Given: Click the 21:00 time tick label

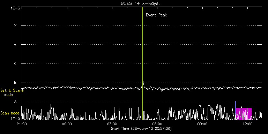Looking at the screenshot, I should pos(22,124).
